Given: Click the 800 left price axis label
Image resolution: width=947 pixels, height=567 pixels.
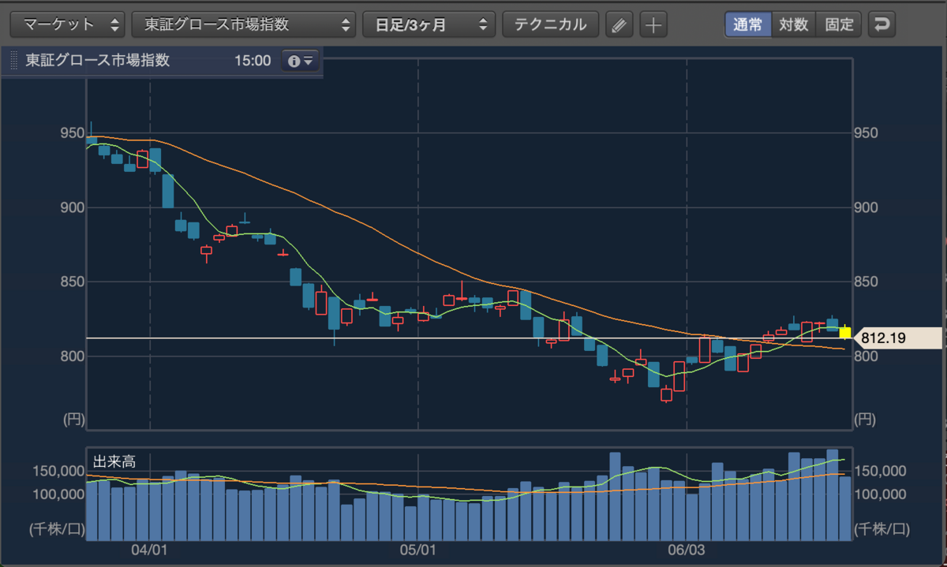Looking at the screenshot, I should pyautogui.click(x=73, y=356).
